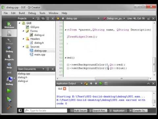Screen dimensions: 158x119
Task: Open the Build Issues pane
Action: [79, 110]
